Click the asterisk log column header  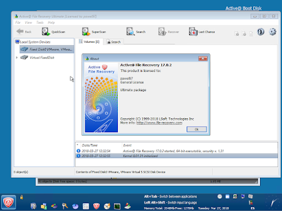pyautogui.click(x=78, y=145)
